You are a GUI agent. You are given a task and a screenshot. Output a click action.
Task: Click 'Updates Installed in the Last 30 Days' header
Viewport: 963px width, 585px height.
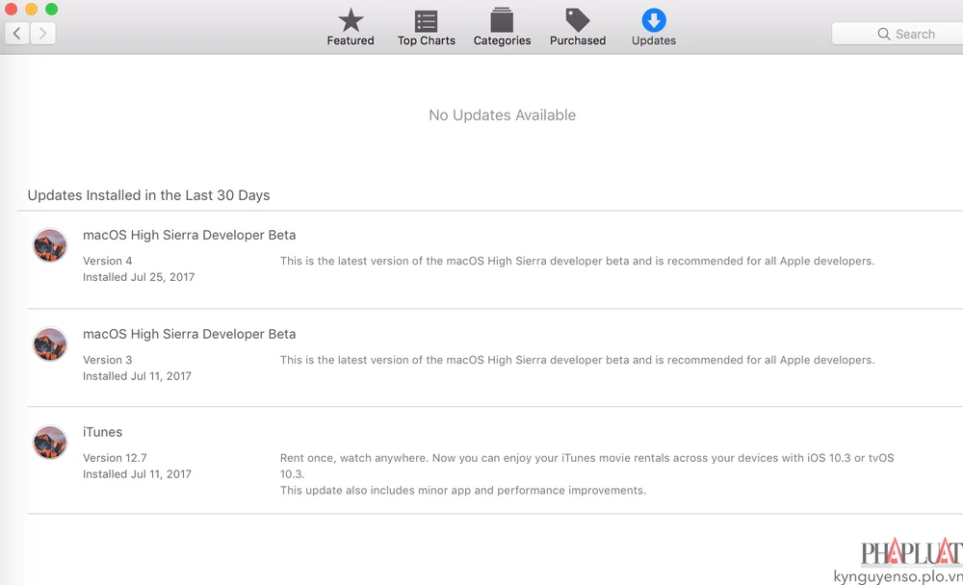(148, 195)
